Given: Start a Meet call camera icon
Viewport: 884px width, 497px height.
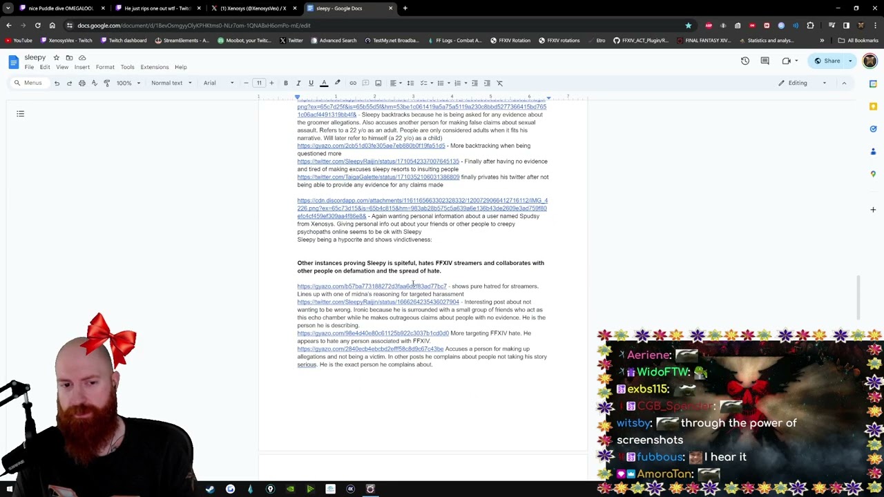Looking at the screenshot, I should (x=787, y=61).
